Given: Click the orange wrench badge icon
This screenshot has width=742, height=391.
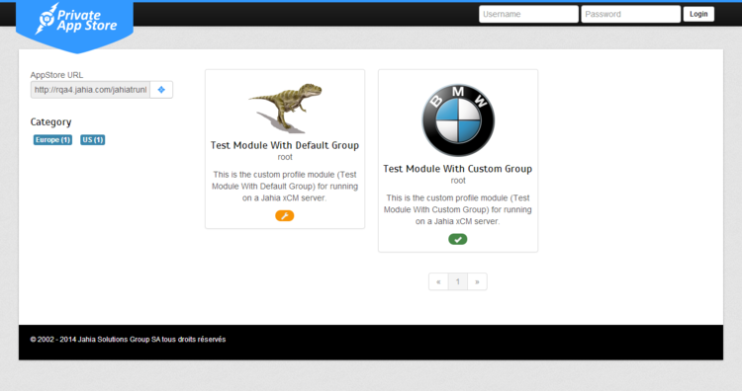Looking at the screenshot, I should (284, 216).
